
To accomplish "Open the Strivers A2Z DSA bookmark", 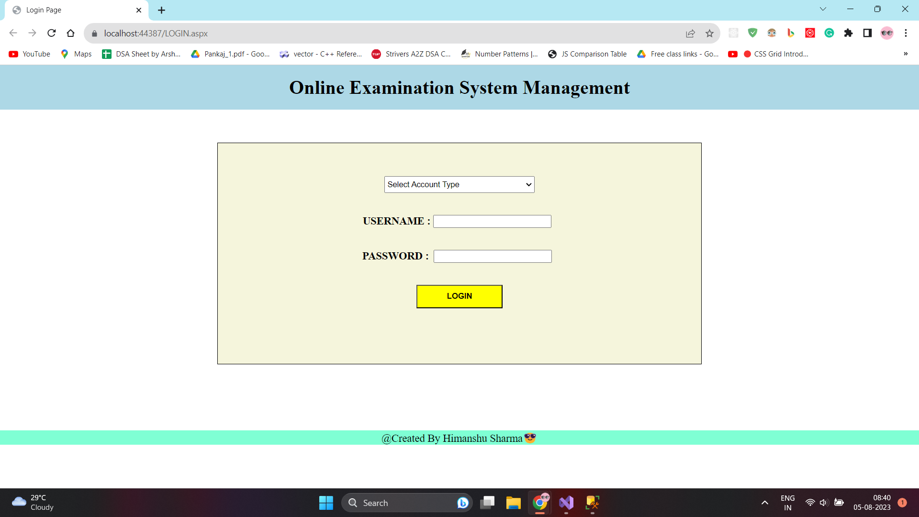I will [x=412, y=54].
